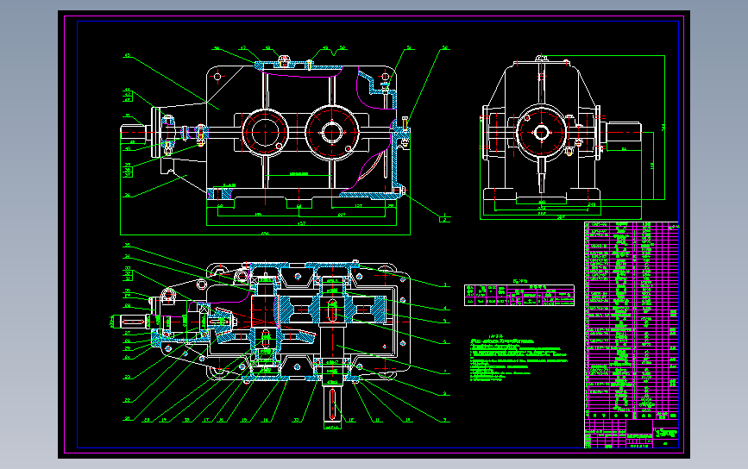Click part balloon 11 under the plan view

(x=377, y=420)
